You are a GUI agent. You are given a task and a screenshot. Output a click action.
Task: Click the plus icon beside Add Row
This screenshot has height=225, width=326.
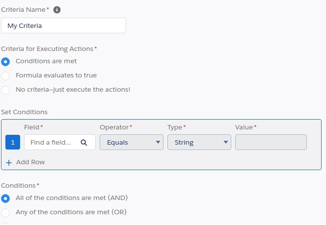click(x=9, y=162)
